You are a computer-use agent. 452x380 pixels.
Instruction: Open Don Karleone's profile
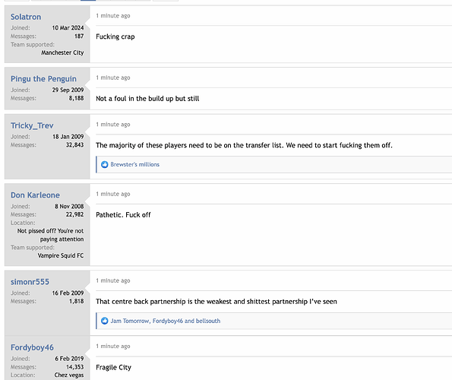[35, 195]
